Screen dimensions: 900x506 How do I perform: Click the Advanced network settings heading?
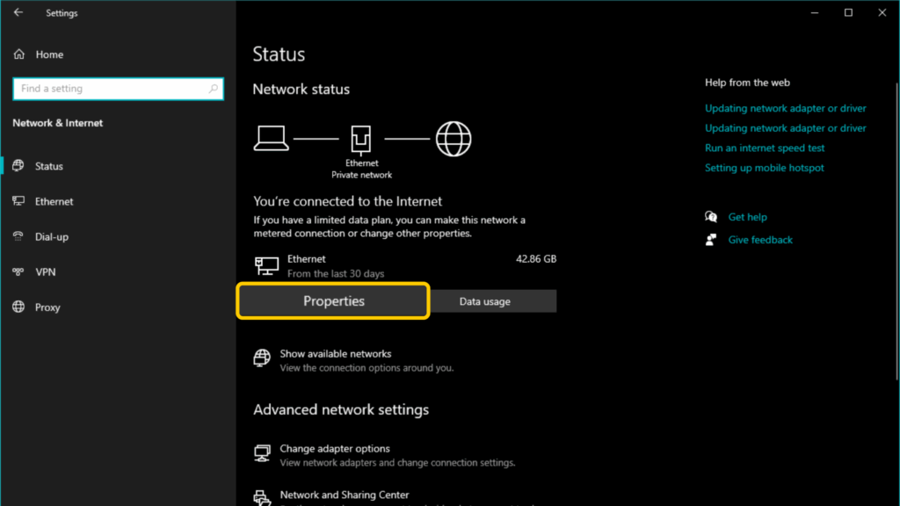coord(341,409)
